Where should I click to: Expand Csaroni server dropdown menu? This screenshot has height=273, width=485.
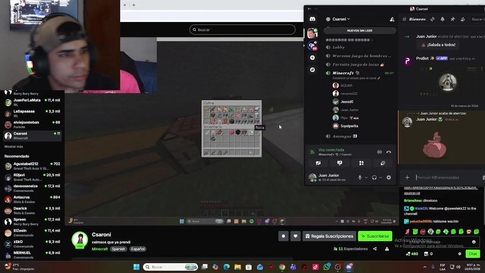pos(341,19)
